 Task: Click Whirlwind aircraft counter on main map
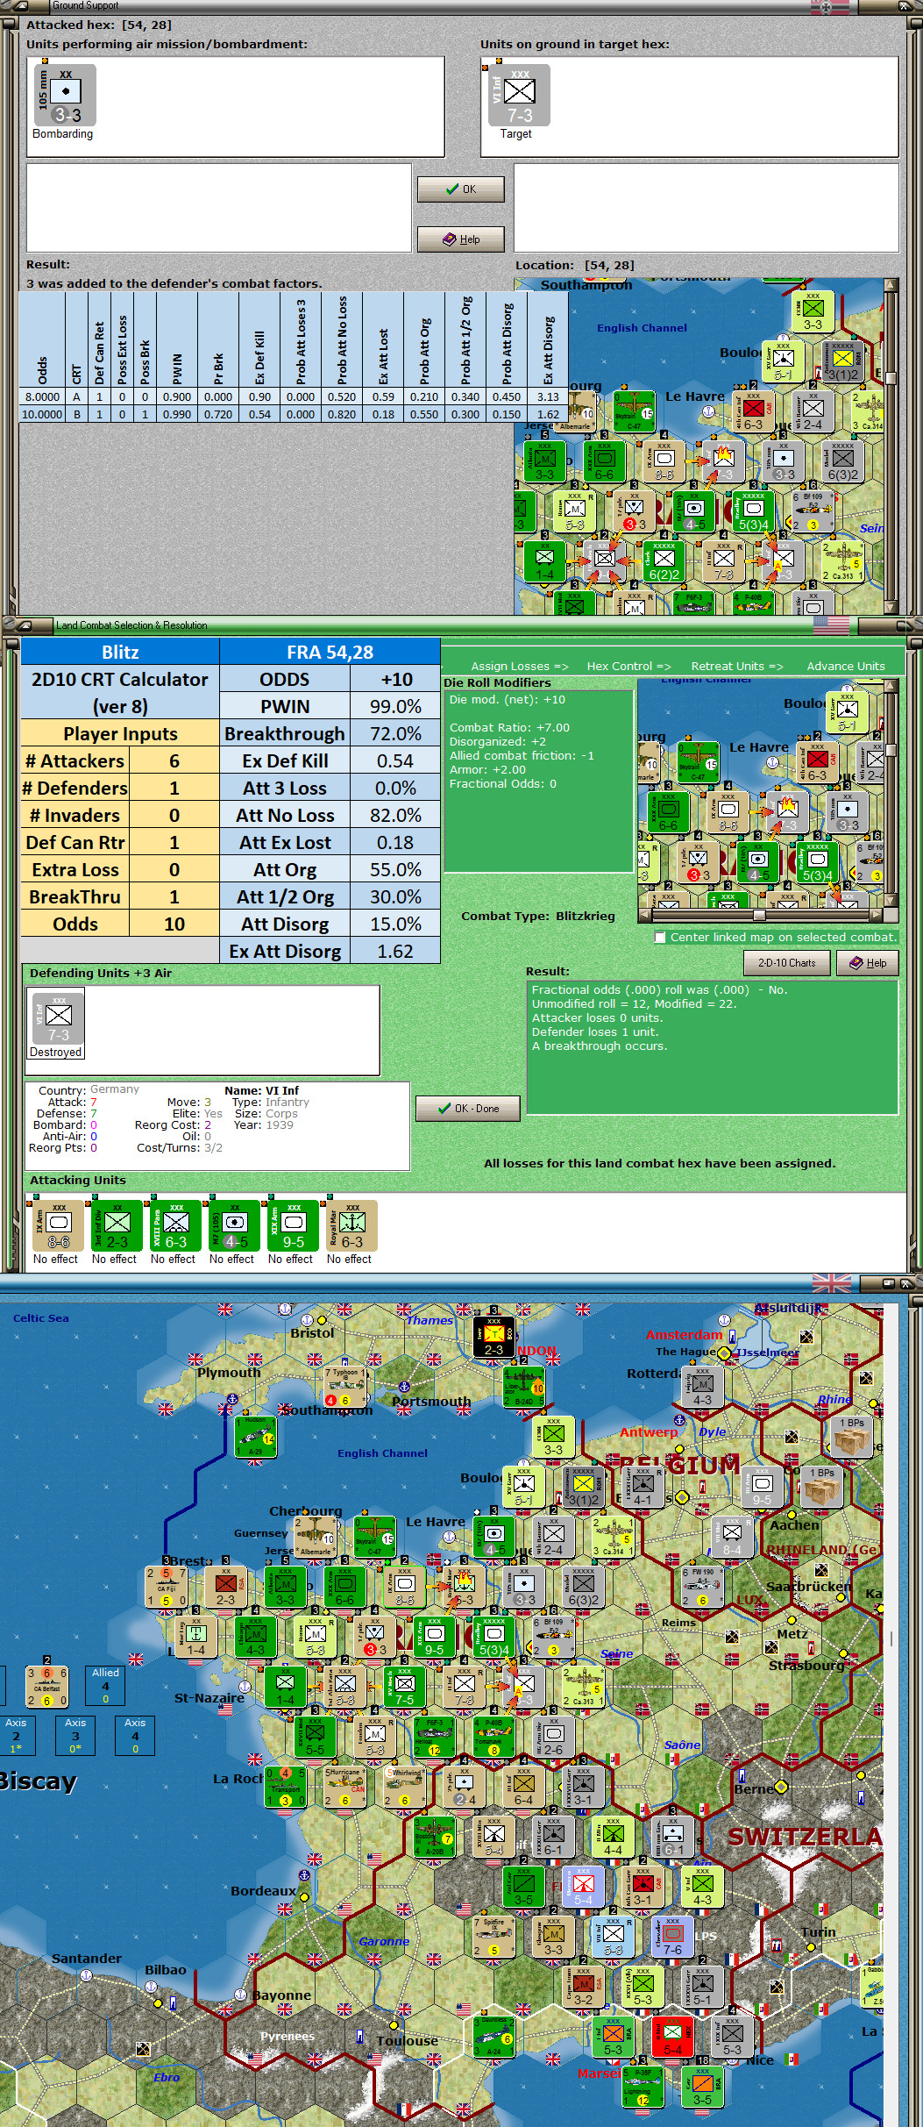[x=405, y=1787]
